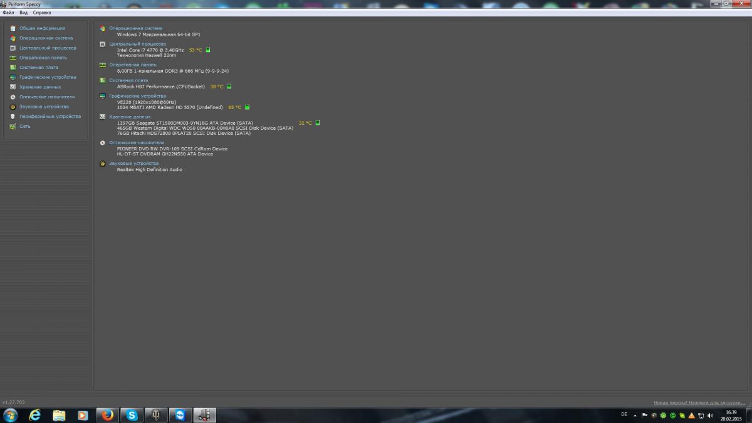Image resolution: width=752 pixels, height=423 pixels.
Task: Click the orange warning triangle icon in the tray
Action: 691,415
